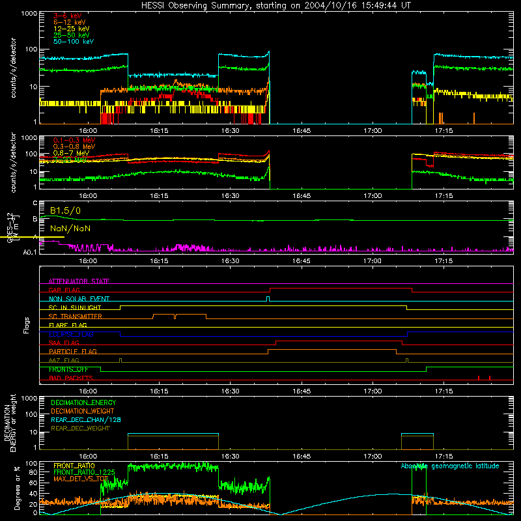This screenshot has height=521, width=521.
Task: Pick the FLARE_FLAG label
Action: pyautogui.click(x=68, y=325)
